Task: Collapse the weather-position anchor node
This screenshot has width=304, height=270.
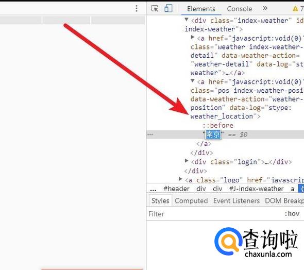Action: click(x=193, y=80)
